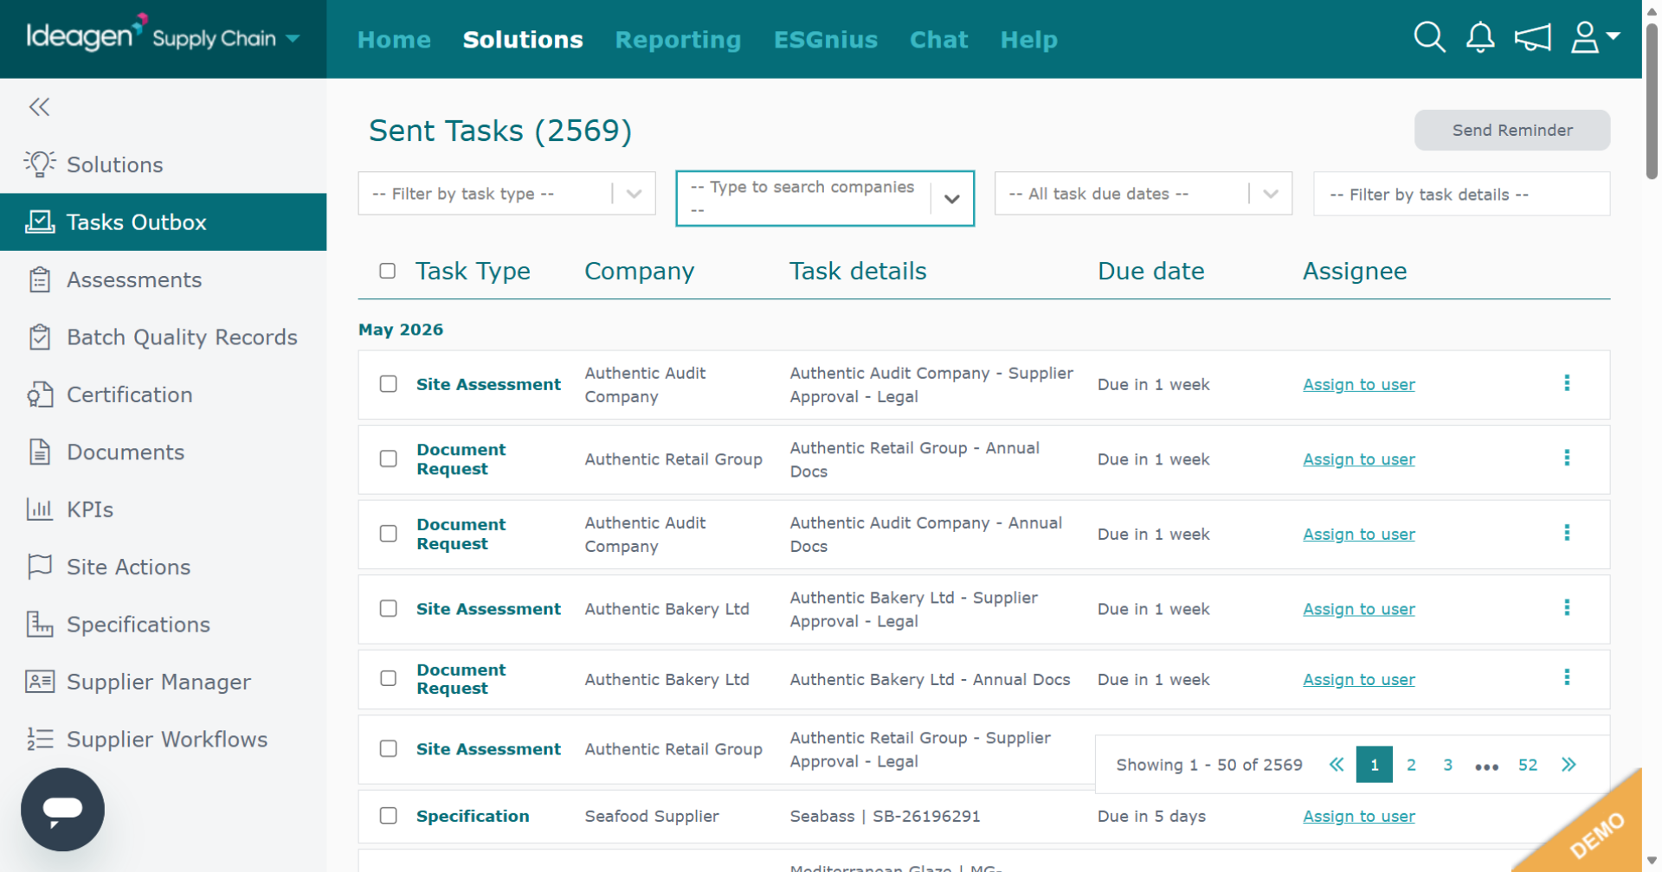This screenshot has width=1662, height=872.
Task: Go to next pages with right double arrow
Action: point(1569,765)
